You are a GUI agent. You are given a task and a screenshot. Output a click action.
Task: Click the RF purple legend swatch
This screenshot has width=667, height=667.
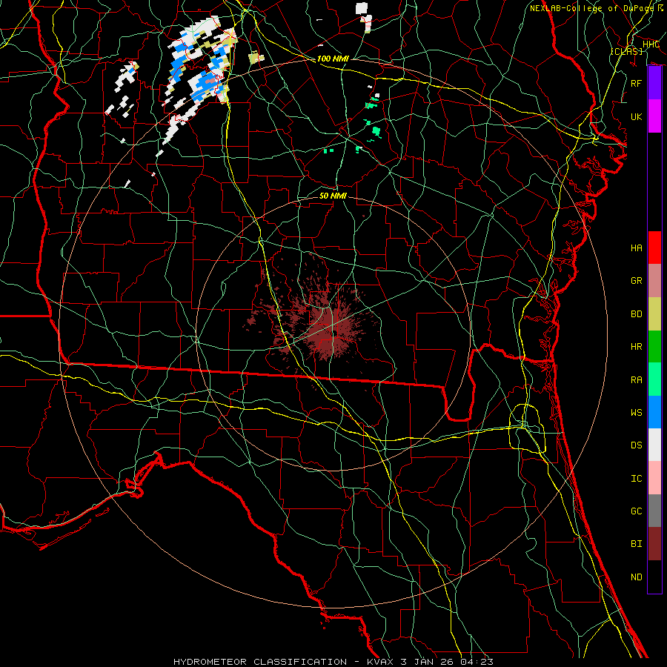click(x=654, y=83)
